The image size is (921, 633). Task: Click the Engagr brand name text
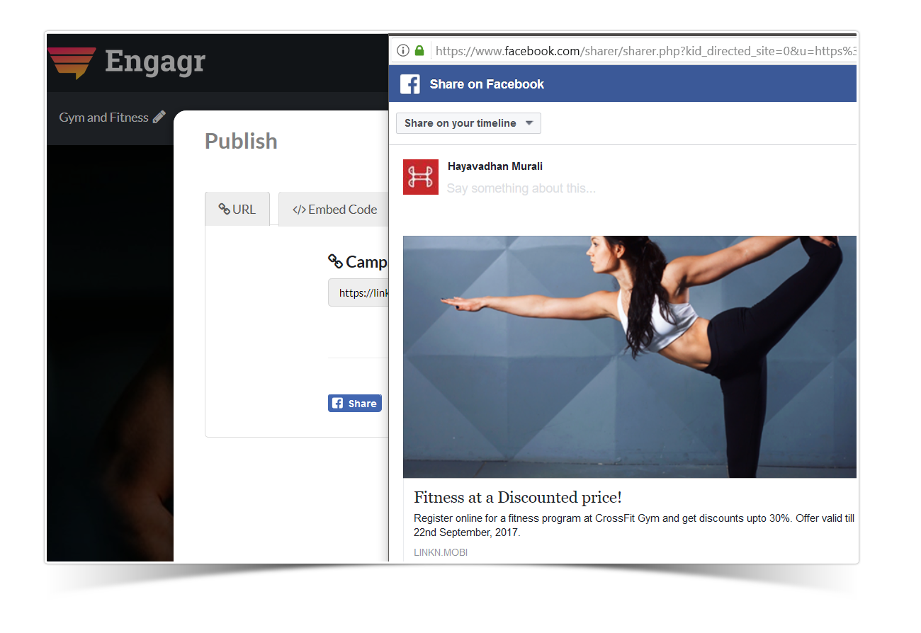(155, 62)
